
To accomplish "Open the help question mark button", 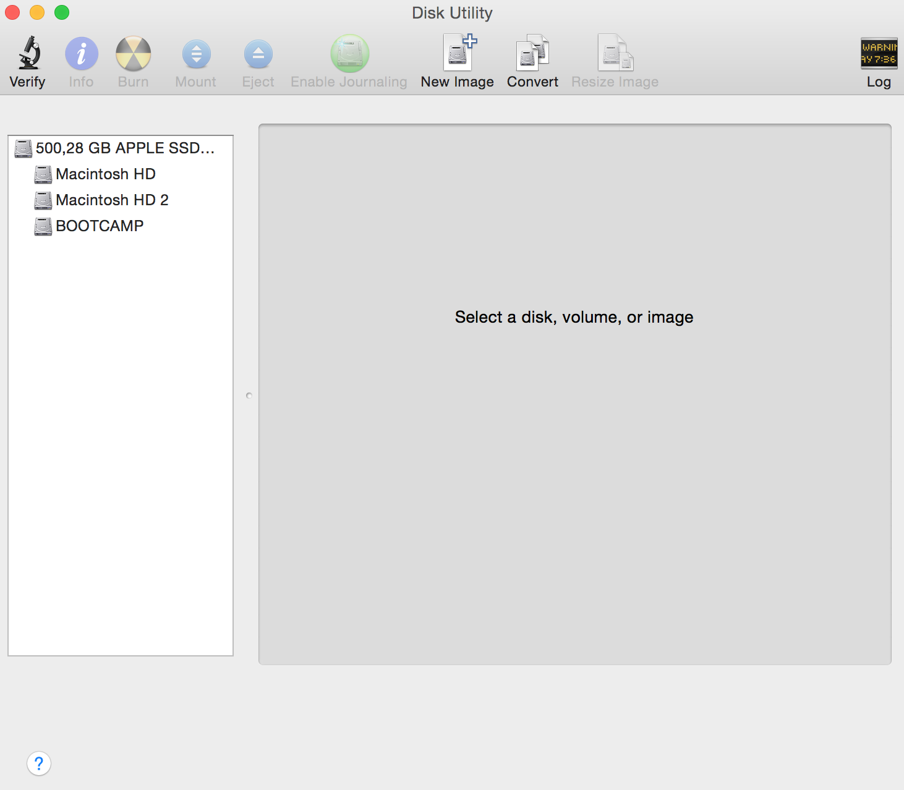I will point(39,763).
